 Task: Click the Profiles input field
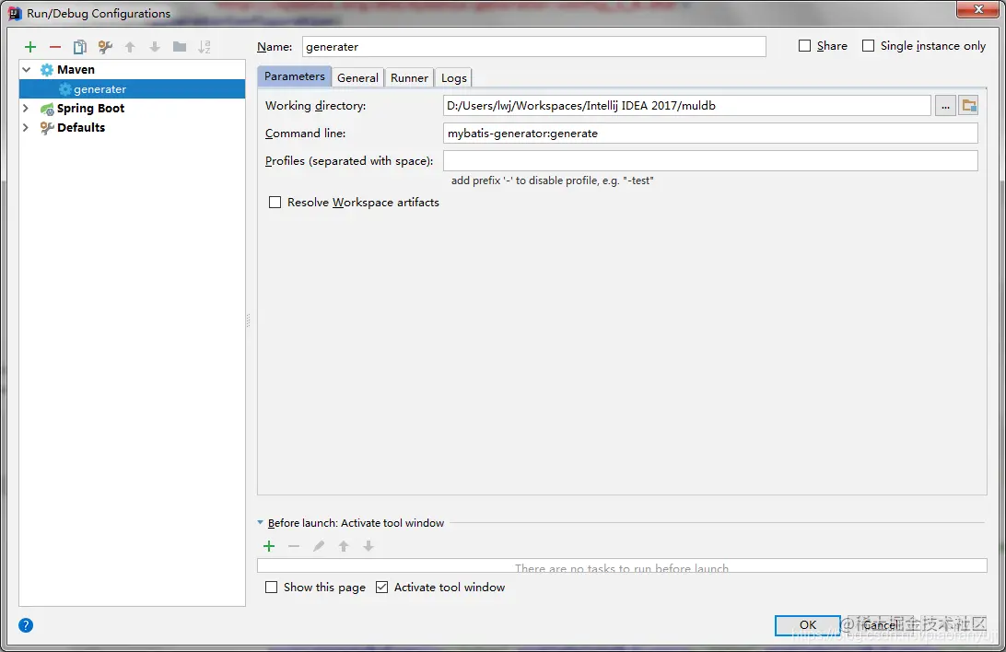coord(710,161)
